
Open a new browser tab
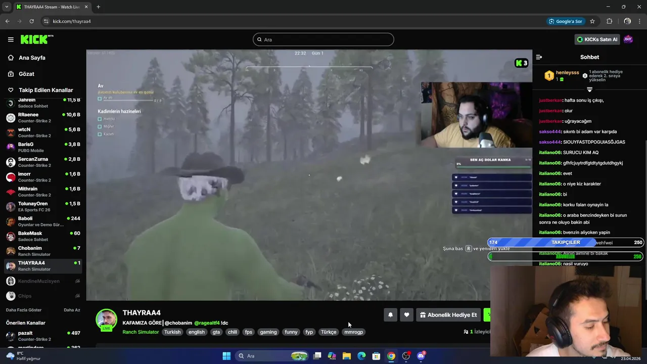coord(98,7)
